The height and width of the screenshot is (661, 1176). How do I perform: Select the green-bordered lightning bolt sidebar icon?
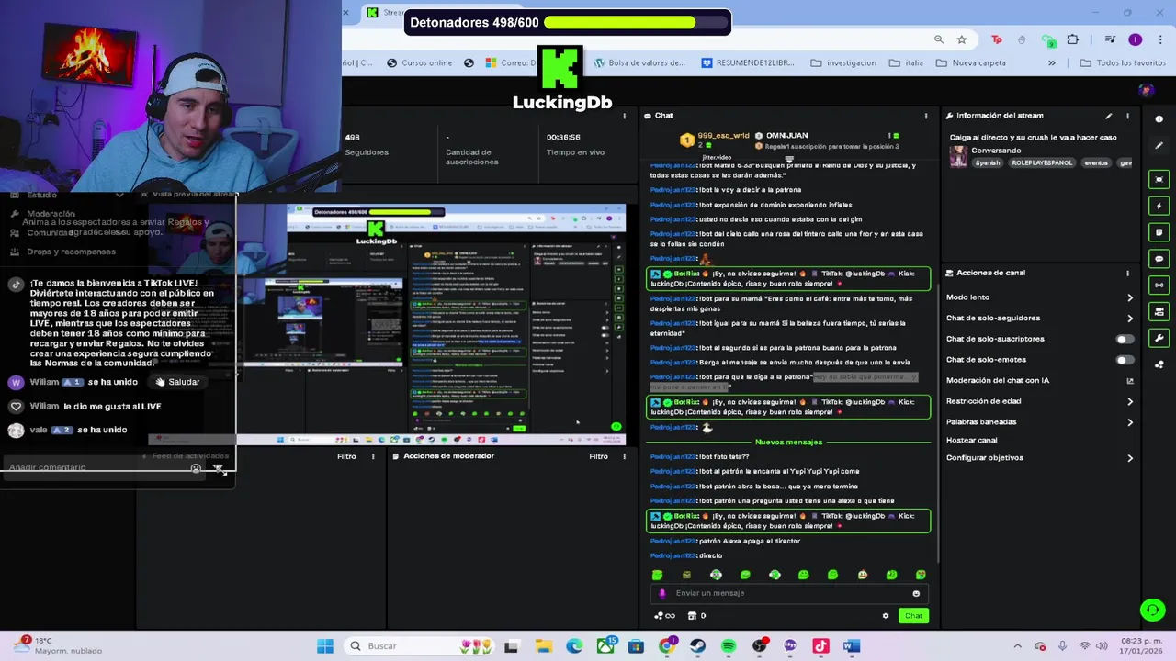pyautogui.click(x=1159, y=206)
